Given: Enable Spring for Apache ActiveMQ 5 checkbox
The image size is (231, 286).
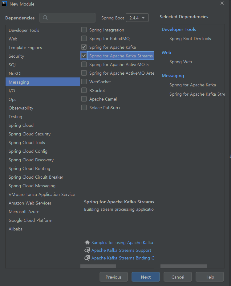Looking at the screenshot, I should tap(84, 64).
